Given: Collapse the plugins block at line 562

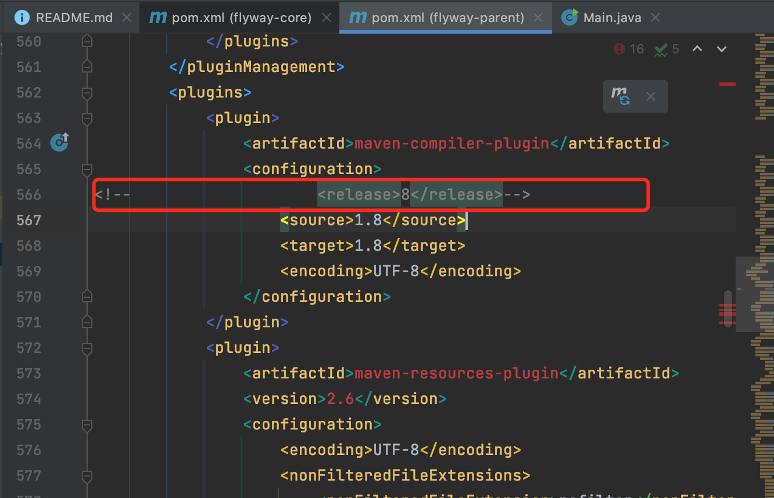Looking at the screenshot, I should pyautogui.click(x=87, y=92).
